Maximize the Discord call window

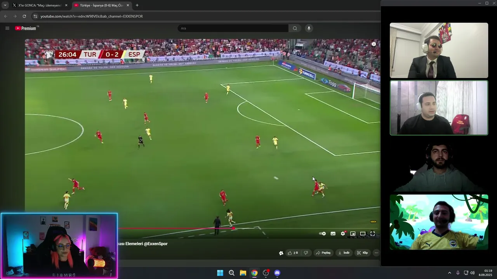(487, 3)
